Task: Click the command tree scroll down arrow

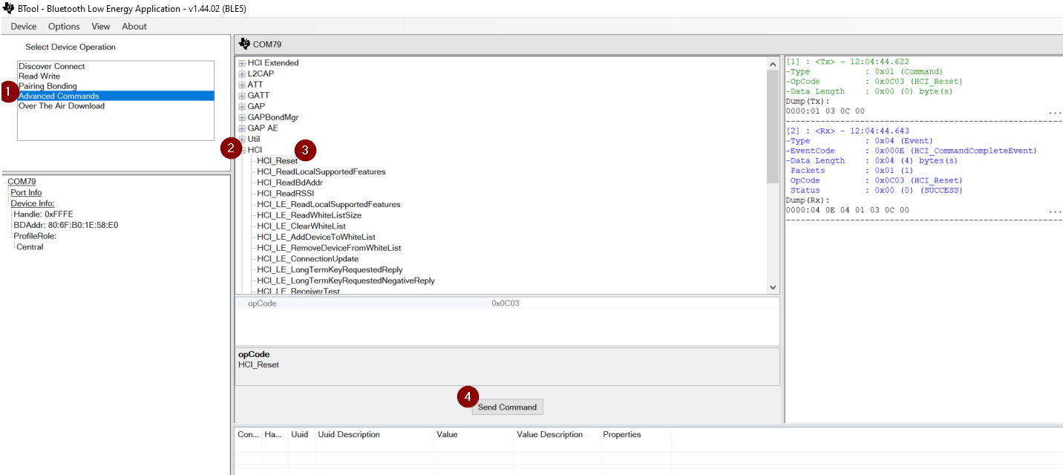Action: tap(772, 287)
